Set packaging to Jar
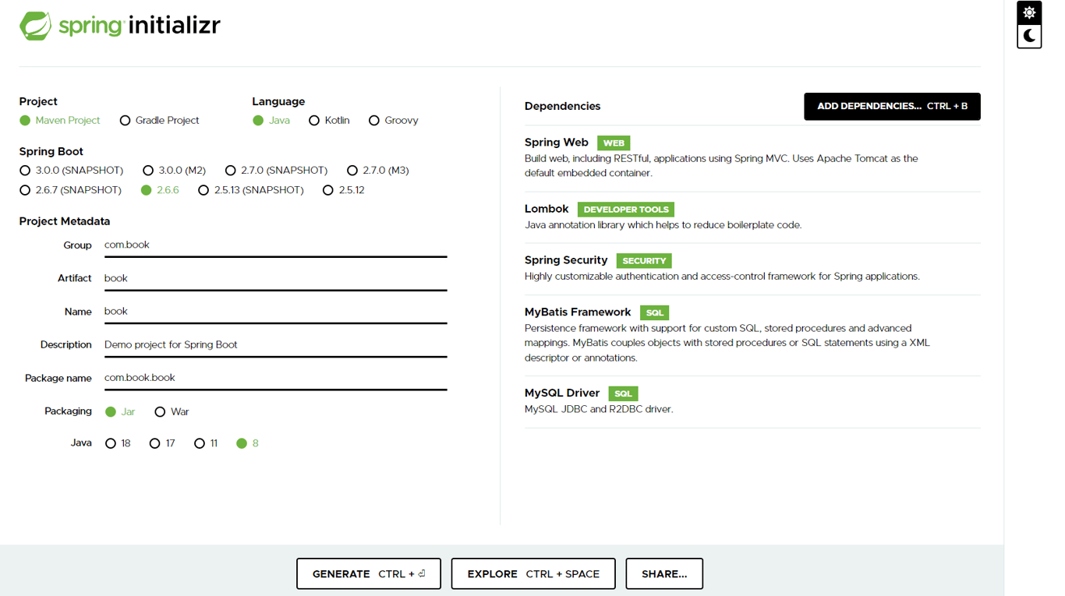Screen dimensions: 1065x596 click(120, 412)
